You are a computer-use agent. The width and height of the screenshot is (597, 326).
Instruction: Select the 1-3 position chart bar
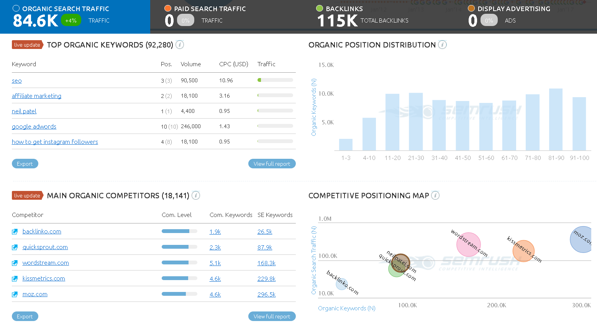[x=346, y=145]
